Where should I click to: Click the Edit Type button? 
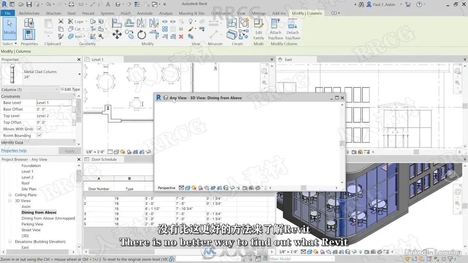click(x=70, y=89)
